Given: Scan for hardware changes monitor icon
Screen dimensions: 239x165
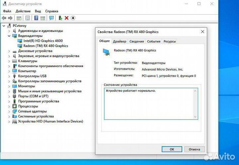Looking at the screenshot, I should 51,18.
